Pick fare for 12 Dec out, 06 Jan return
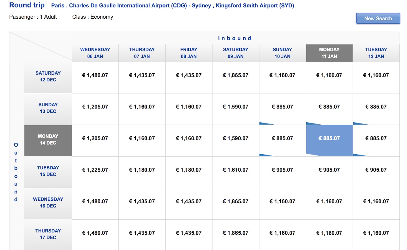Image resolution: width=407 pixels, height=250 pixels. (95, 78)
